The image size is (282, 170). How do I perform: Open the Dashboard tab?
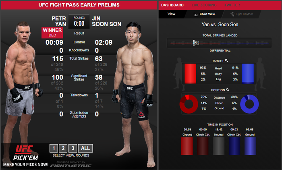click(172, 5)
